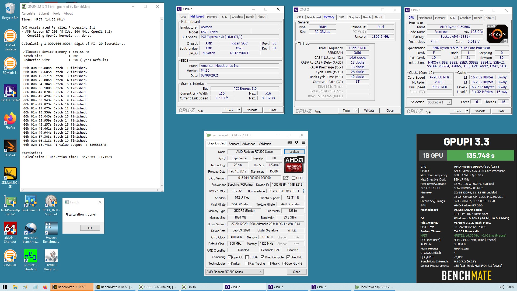Viewport: 517px width, 291px height.
Task: Select Bench tab in Memory CPU-Z window
Action: pos(367,17)
